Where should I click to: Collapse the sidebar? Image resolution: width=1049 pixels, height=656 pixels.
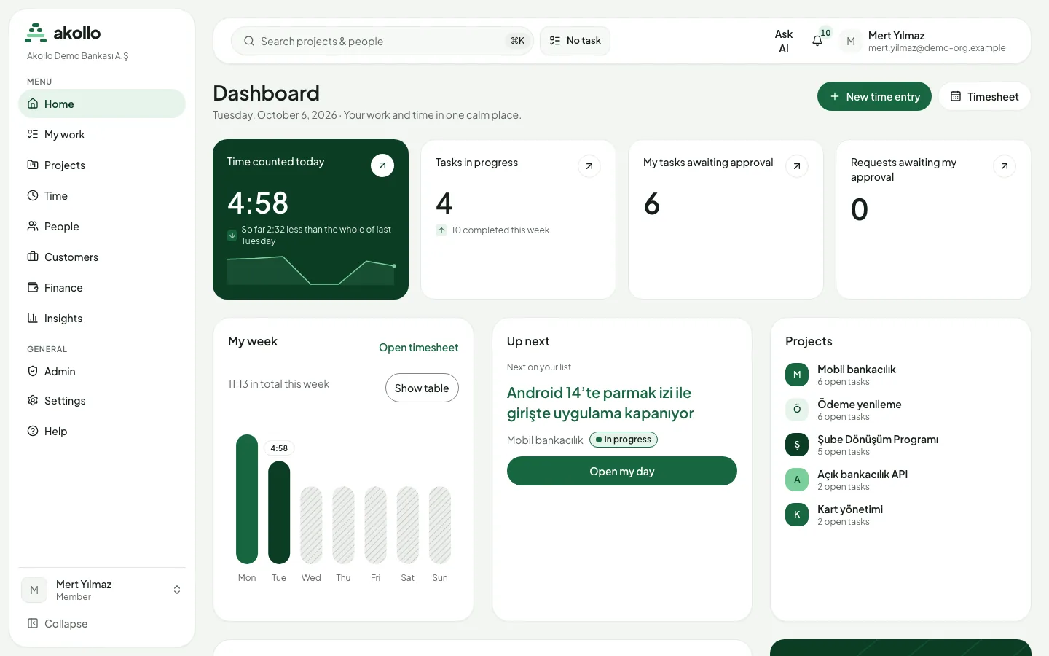coord(102,623)
